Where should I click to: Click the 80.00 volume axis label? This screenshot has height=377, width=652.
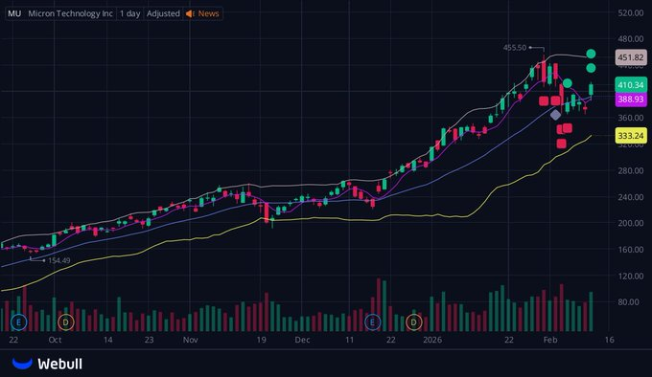click(628, 302)
